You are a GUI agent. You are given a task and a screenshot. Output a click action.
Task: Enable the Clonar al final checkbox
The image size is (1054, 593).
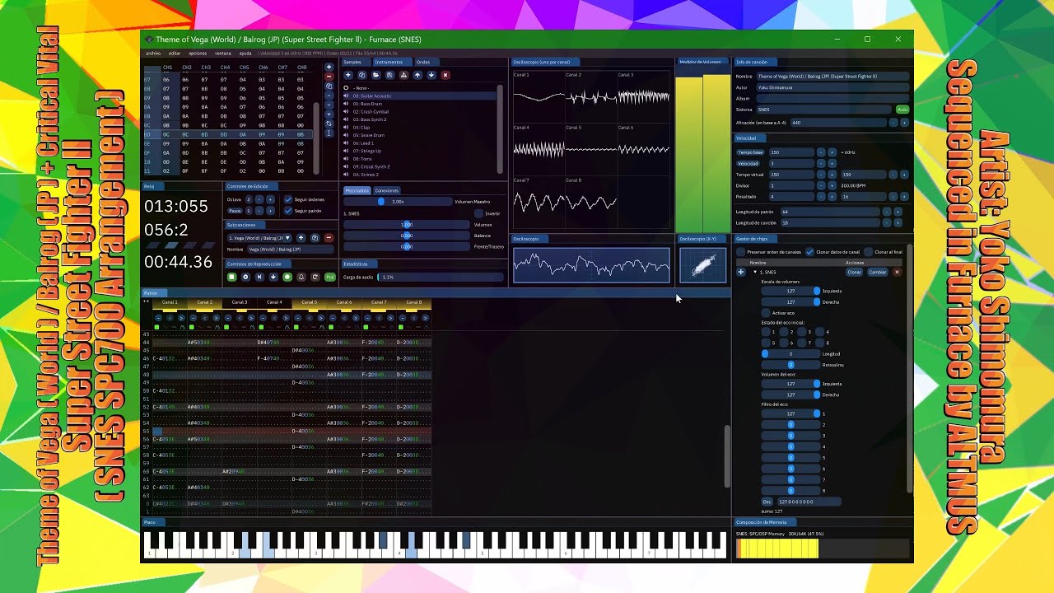pos(868,251)
